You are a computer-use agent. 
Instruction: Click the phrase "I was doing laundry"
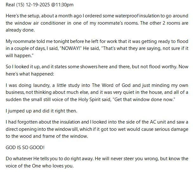[26, 86]
